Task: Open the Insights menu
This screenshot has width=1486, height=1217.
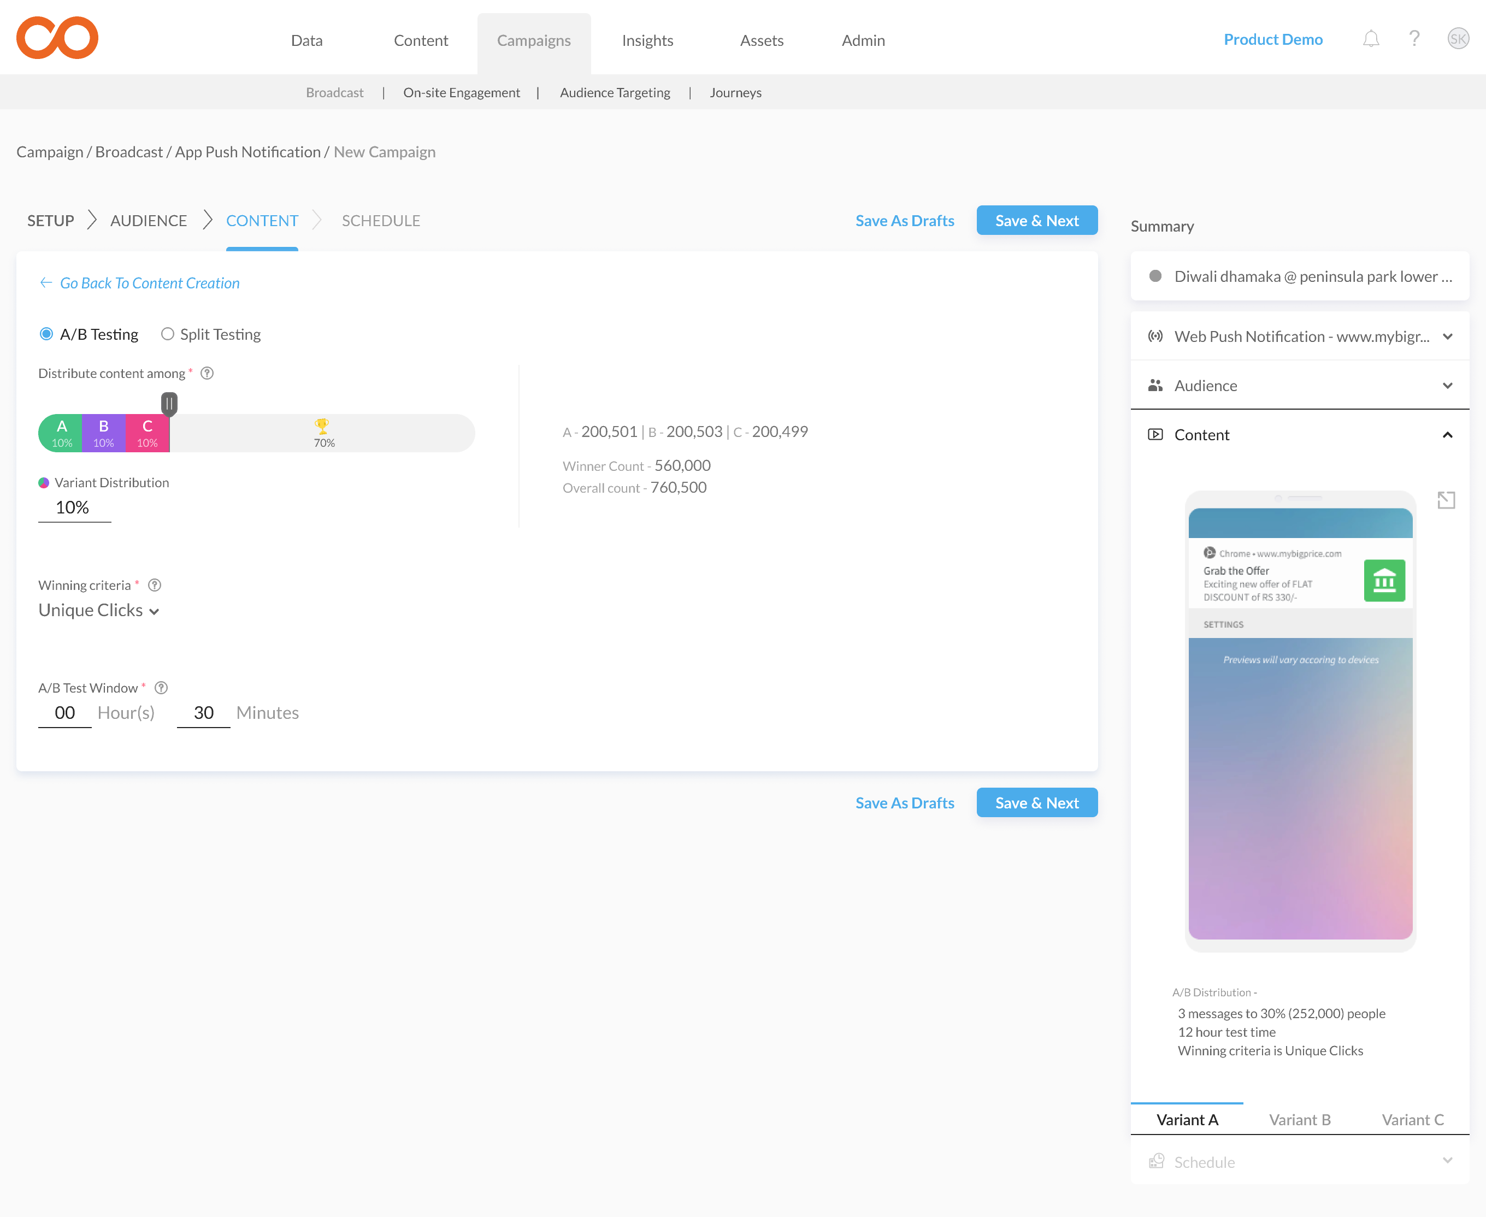Action: 647,40
